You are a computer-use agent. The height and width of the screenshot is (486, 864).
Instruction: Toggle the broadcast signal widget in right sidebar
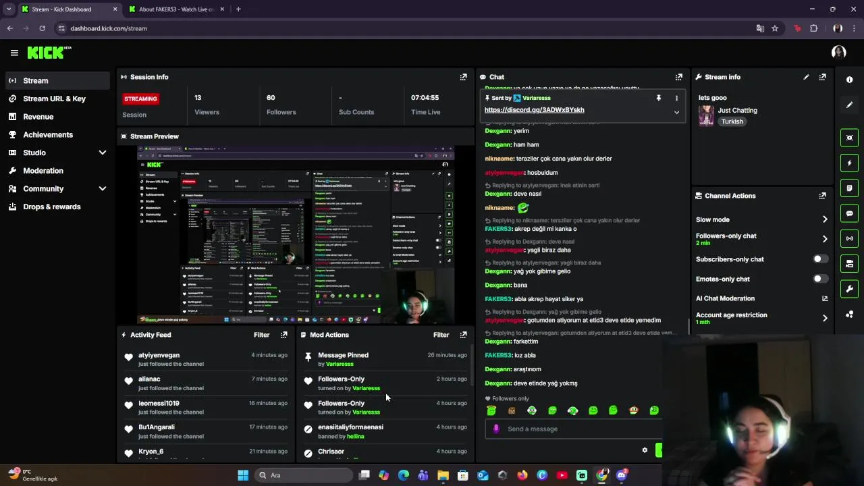[x=849, y=238]
